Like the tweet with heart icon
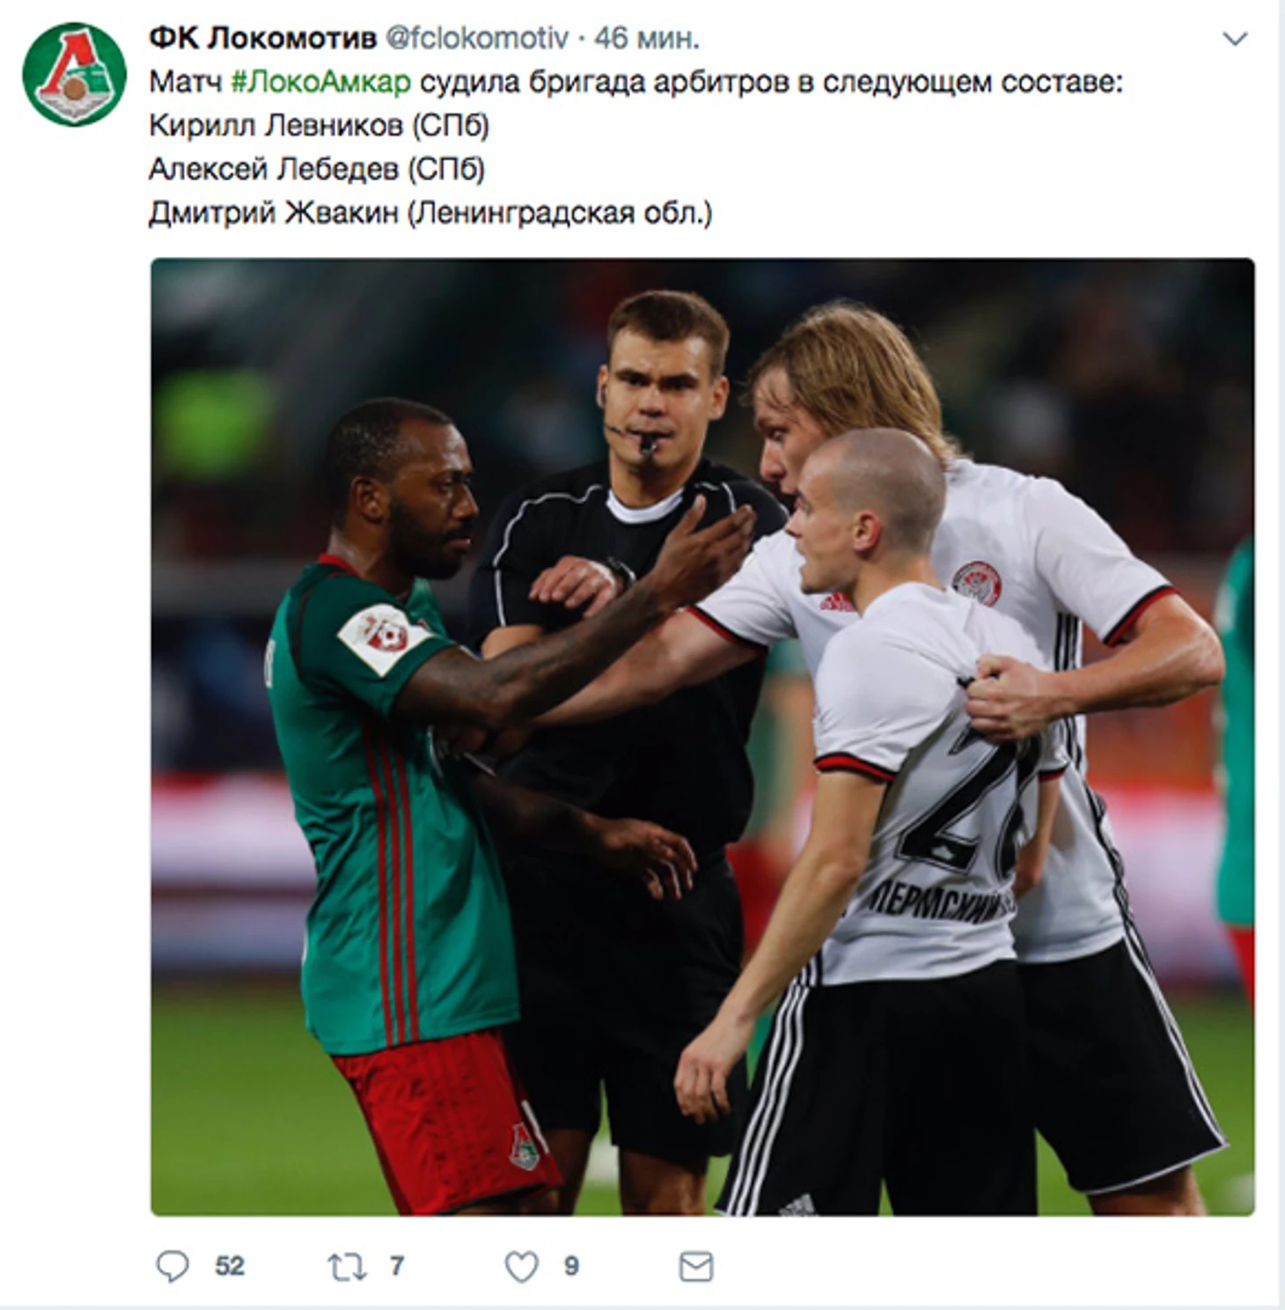The image size is (1285, 1310). click(521, 1267)
